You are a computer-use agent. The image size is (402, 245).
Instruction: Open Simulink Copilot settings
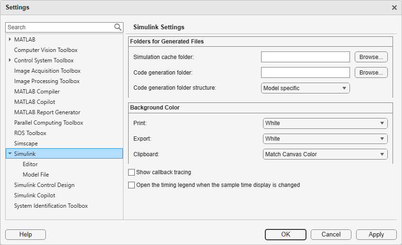tap(35, 195)
